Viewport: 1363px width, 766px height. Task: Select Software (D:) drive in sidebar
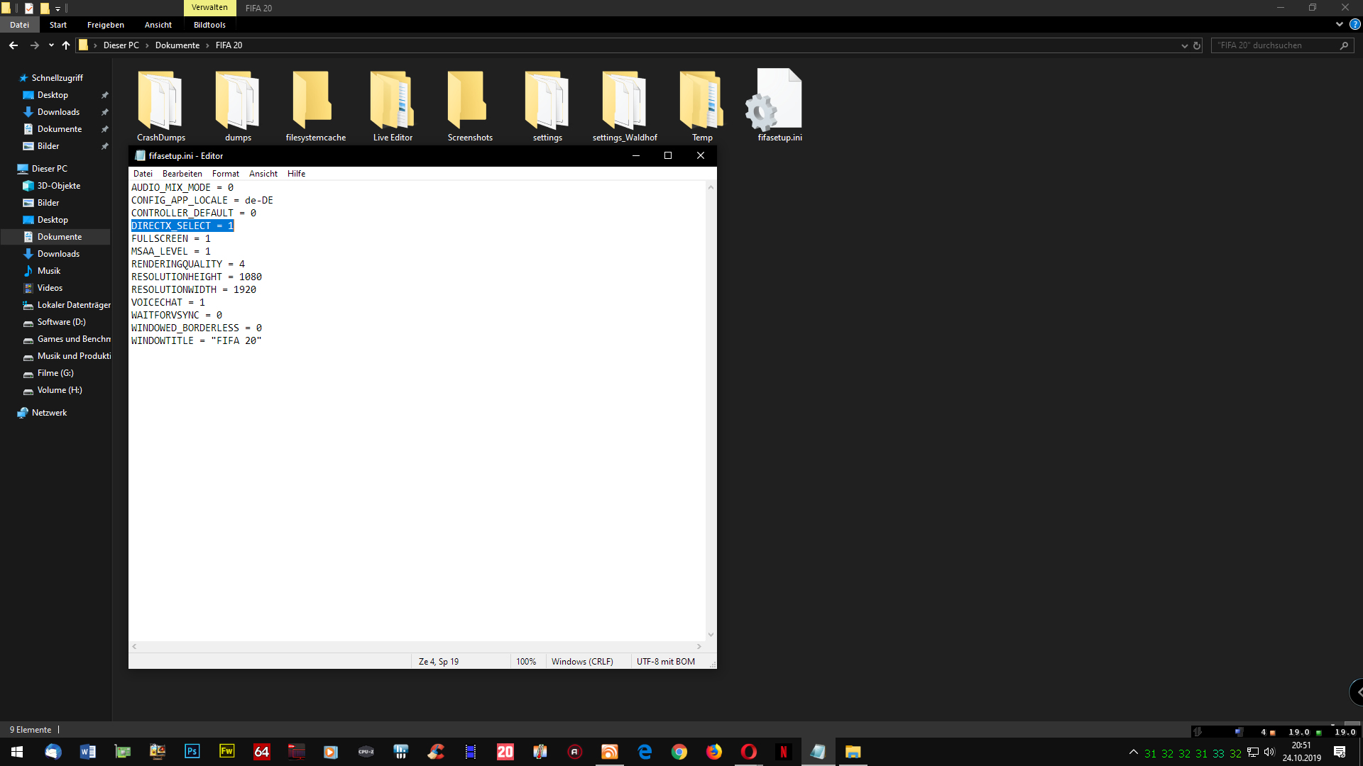point(61,322)
